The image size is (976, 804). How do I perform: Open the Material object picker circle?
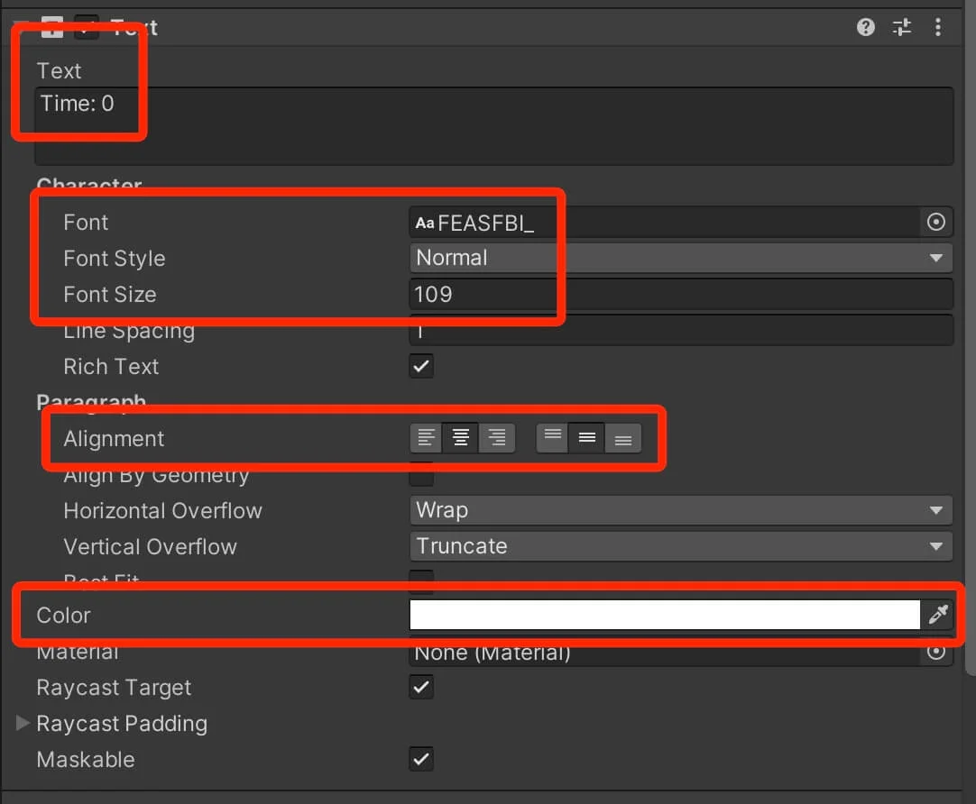click(x=935, y=652)
